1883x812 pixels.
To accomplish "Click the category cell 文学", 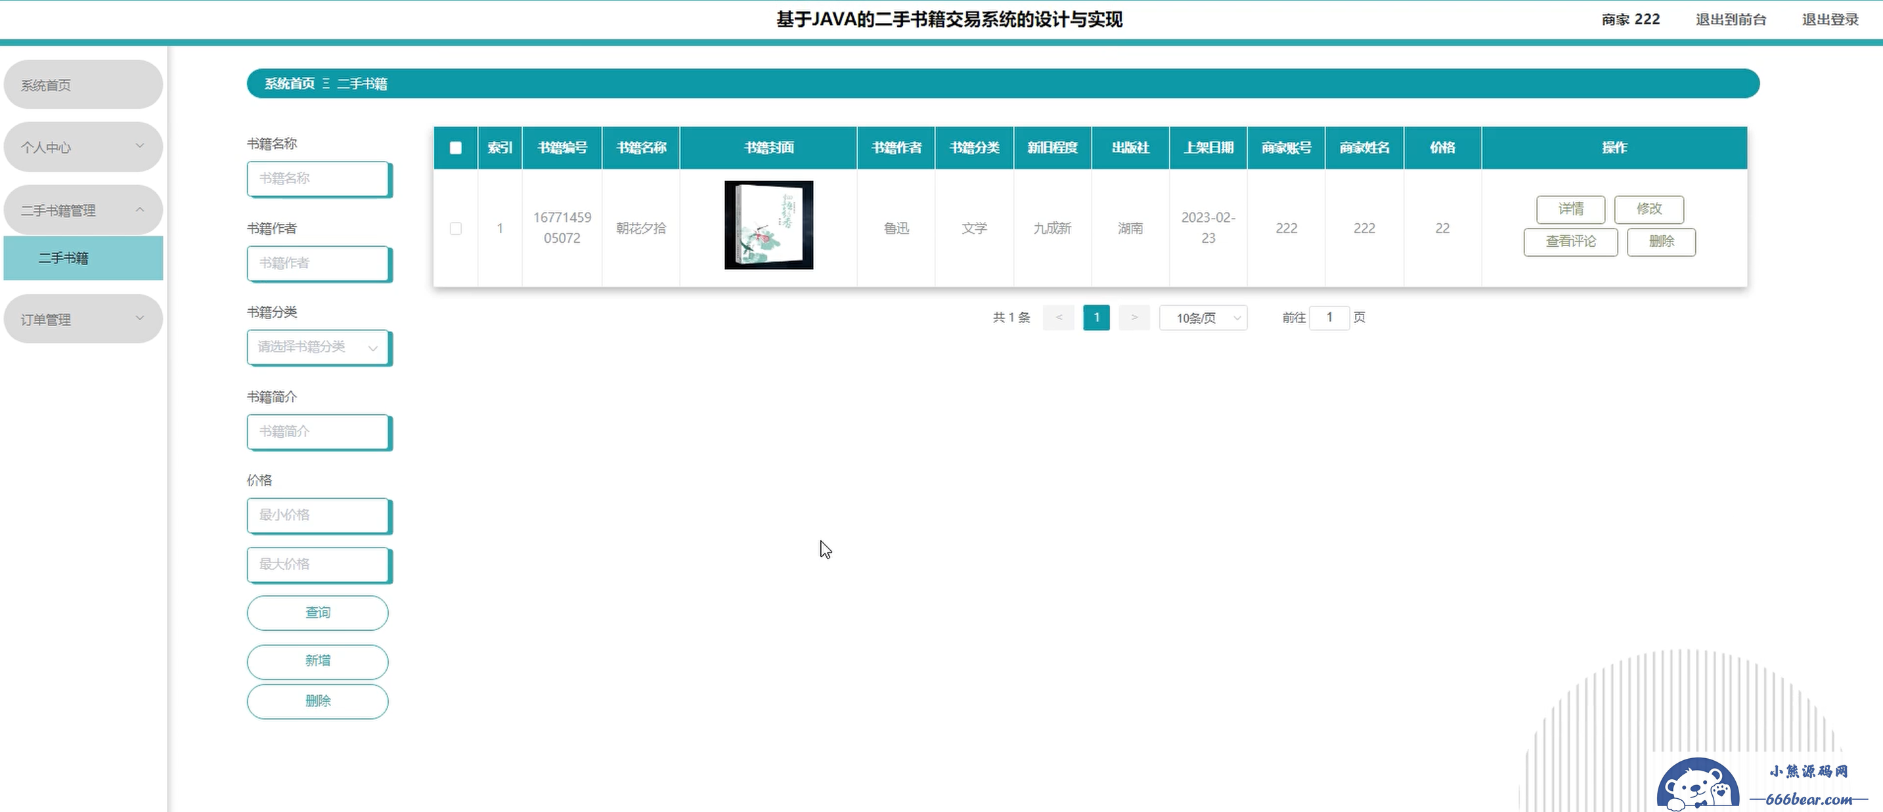I will [975, 228].
